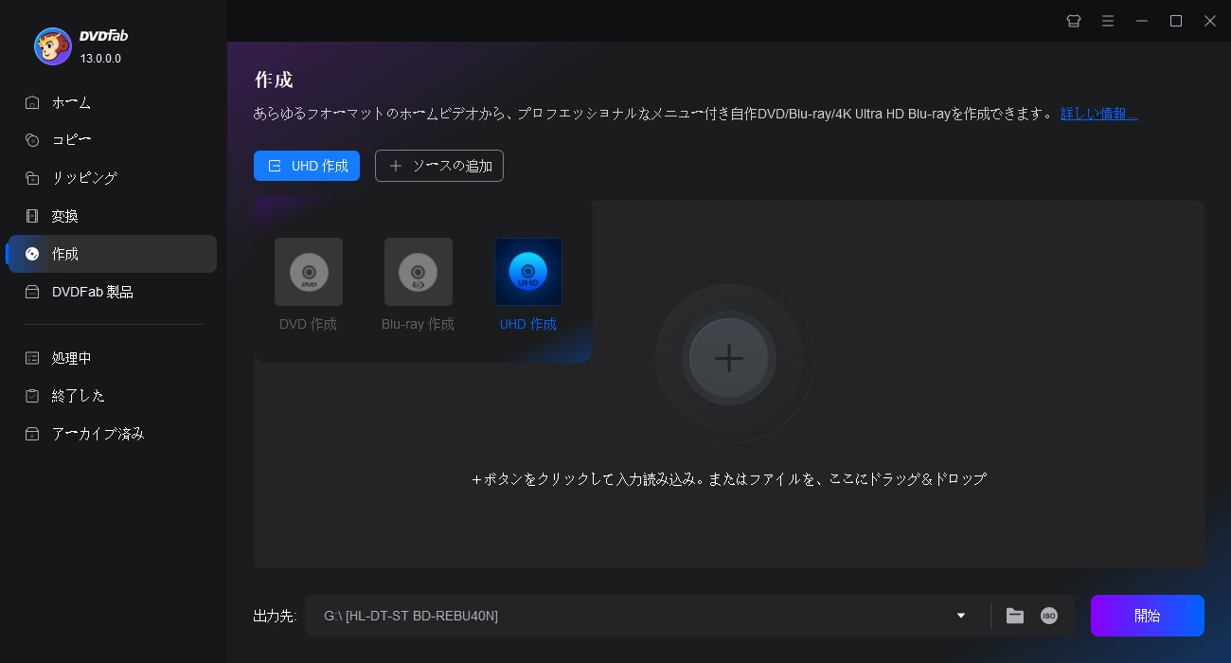Choose the Blu-ray 作成 disc icon
1231x663 pixels.
click(x=418, y=272)
